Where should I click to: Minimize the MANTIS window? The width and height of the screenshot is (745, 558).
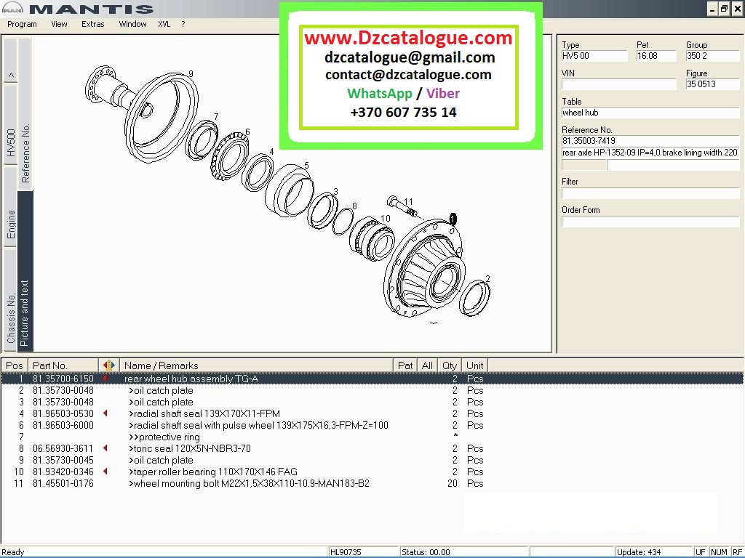pos(712,9)
